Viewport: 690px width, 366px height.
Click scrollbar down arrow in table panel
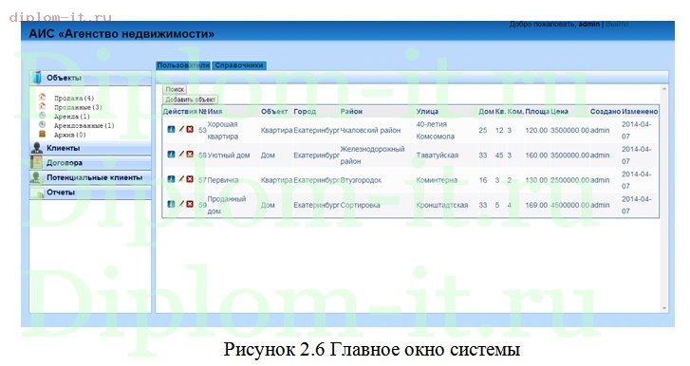point(664,308)
